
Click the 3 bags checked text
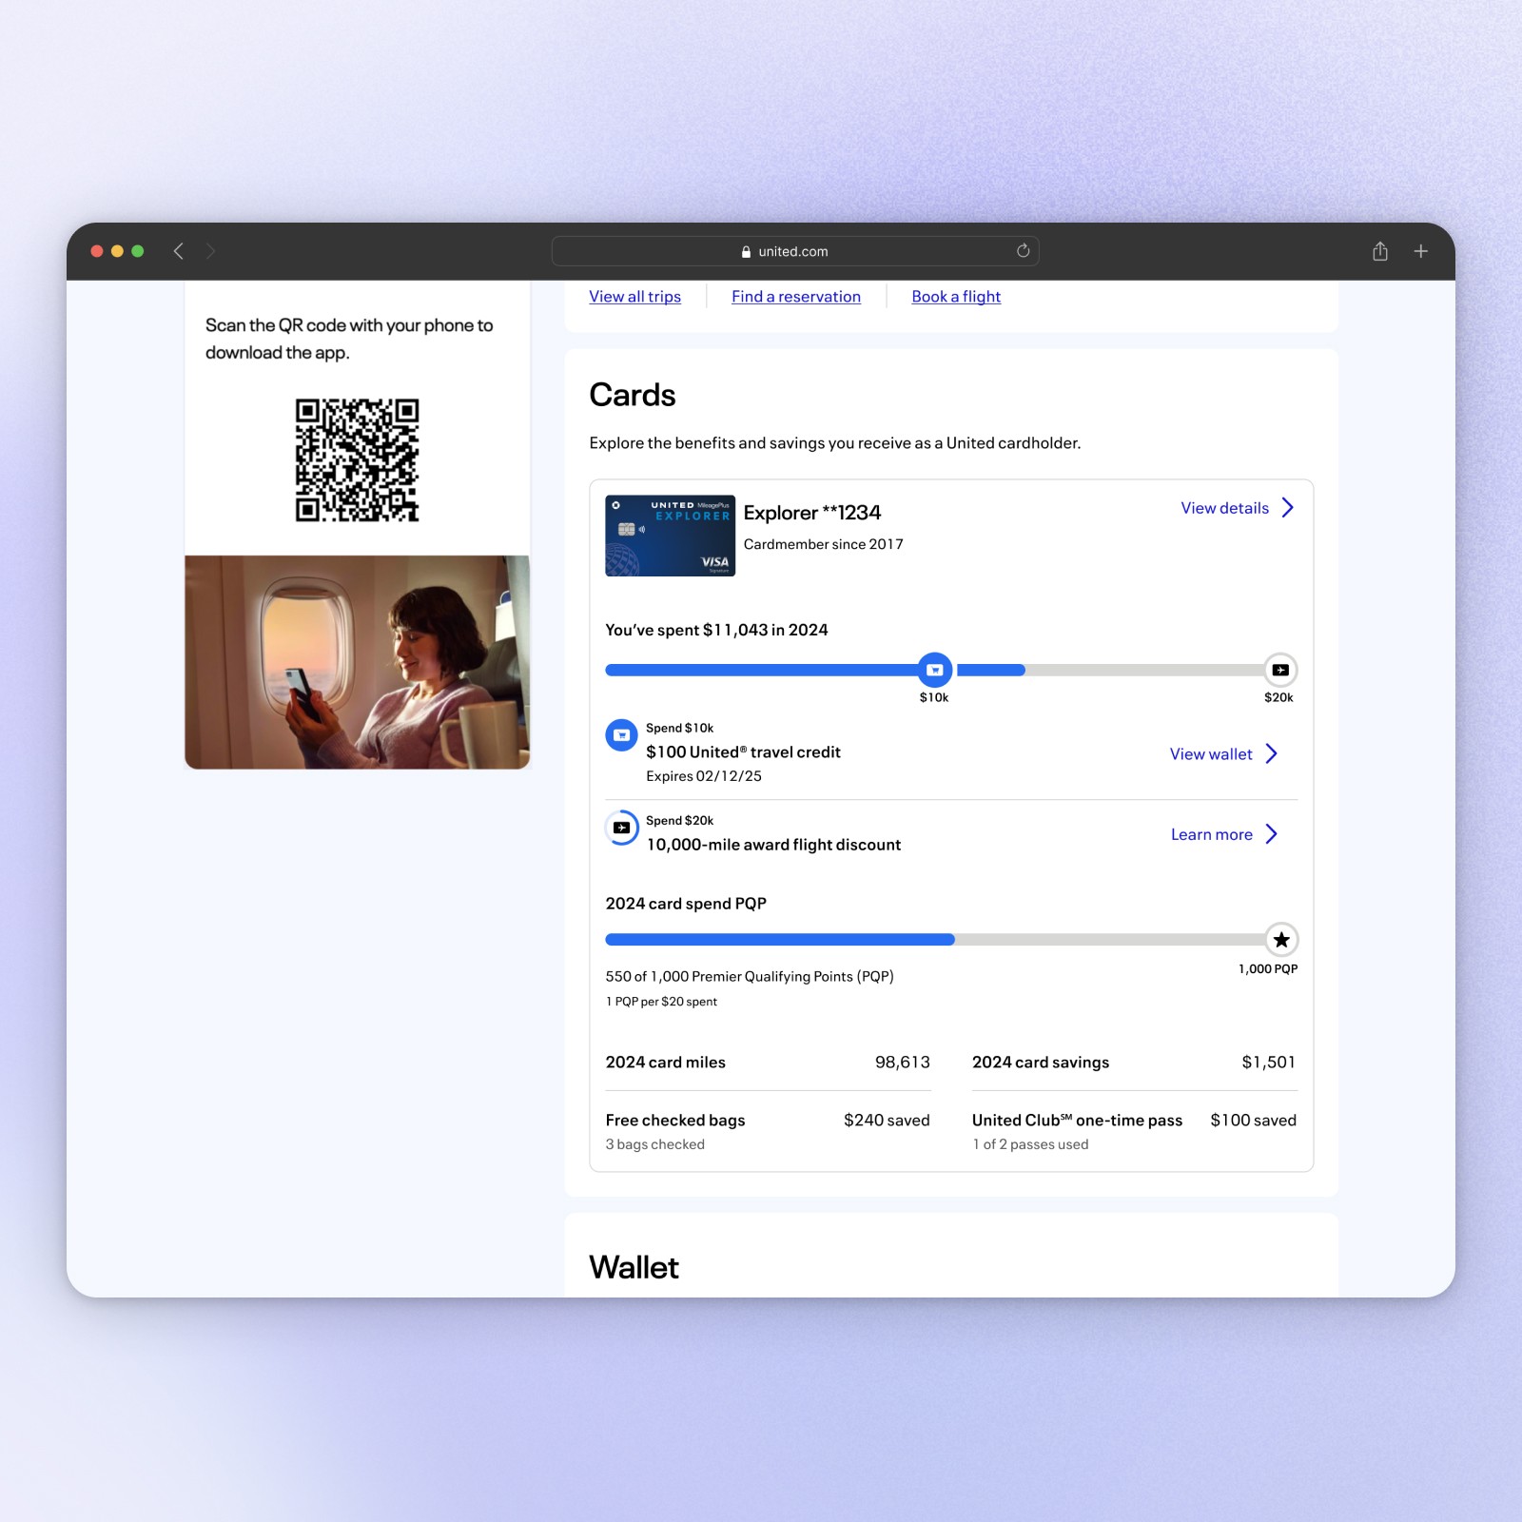[654, 1144]
